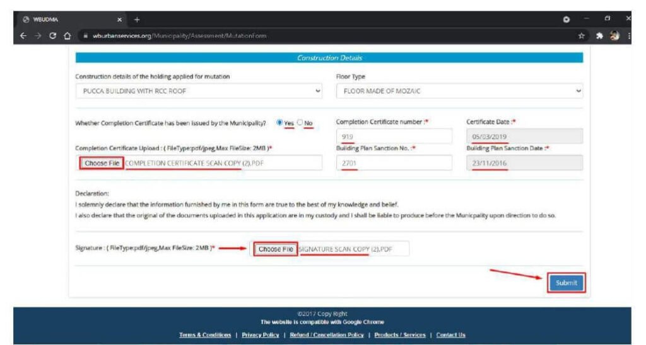Viewport: 646px width, 345px height.
Task: Open the Refund / Cancellation Policy link
Action: click(327, 335)
